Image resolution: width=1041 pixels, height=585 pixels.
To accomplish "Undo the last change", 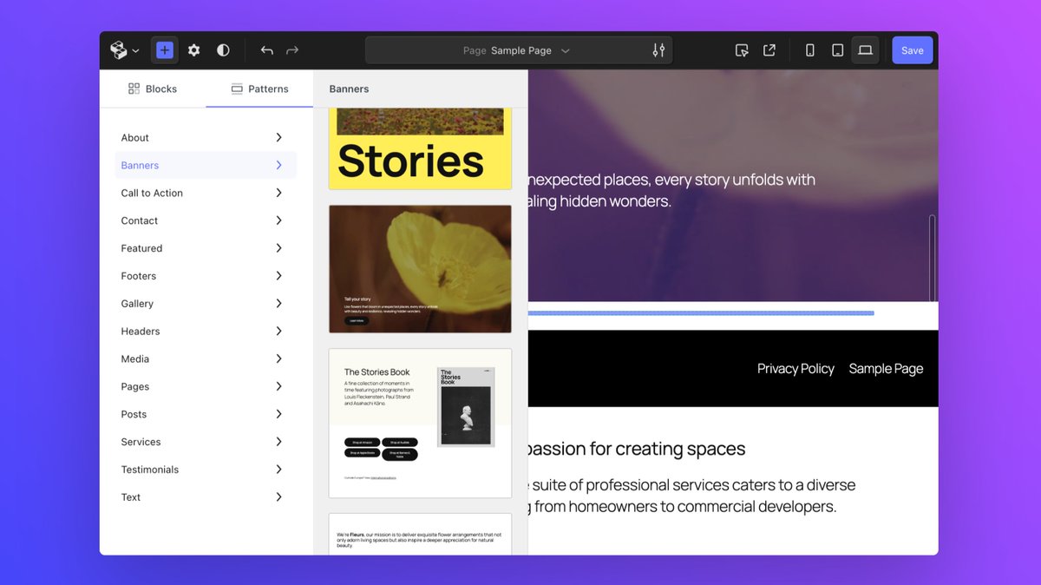I will coord(266,49).
